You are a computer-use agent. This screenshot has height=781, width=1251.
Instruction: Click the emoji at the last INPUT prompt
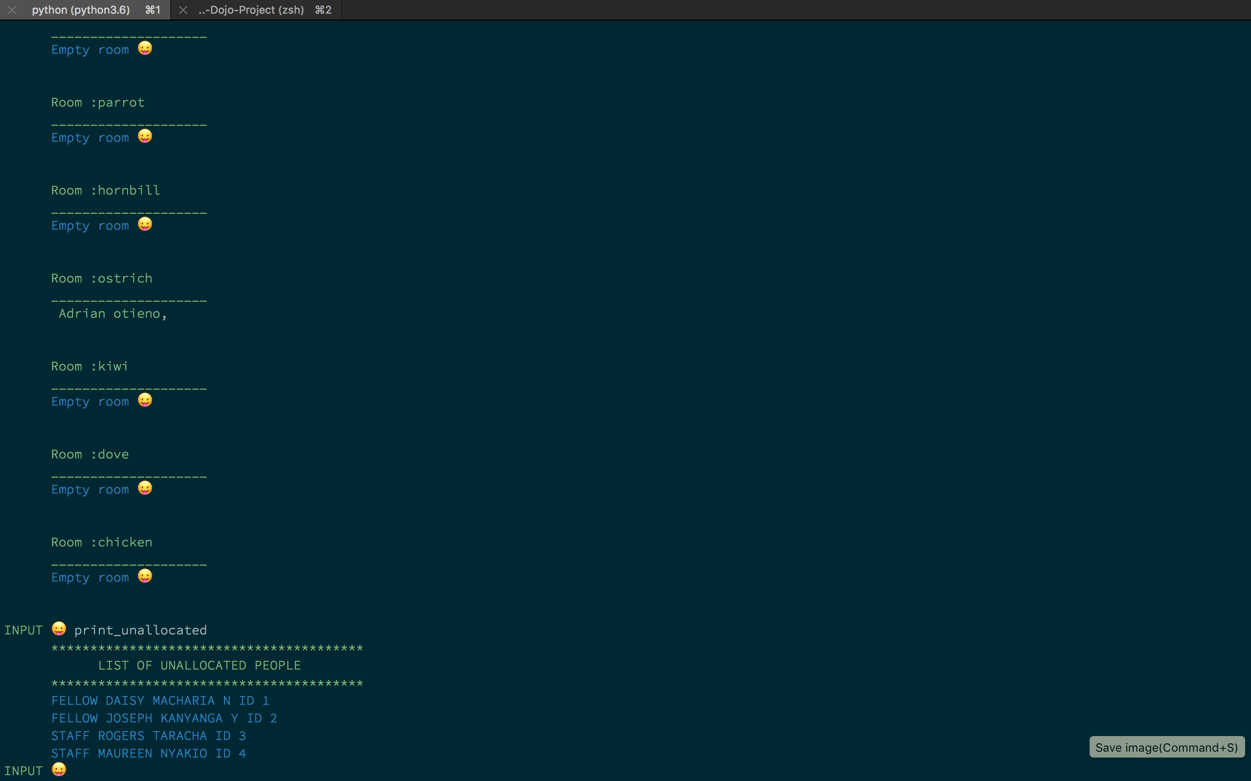tap(59, 769)
